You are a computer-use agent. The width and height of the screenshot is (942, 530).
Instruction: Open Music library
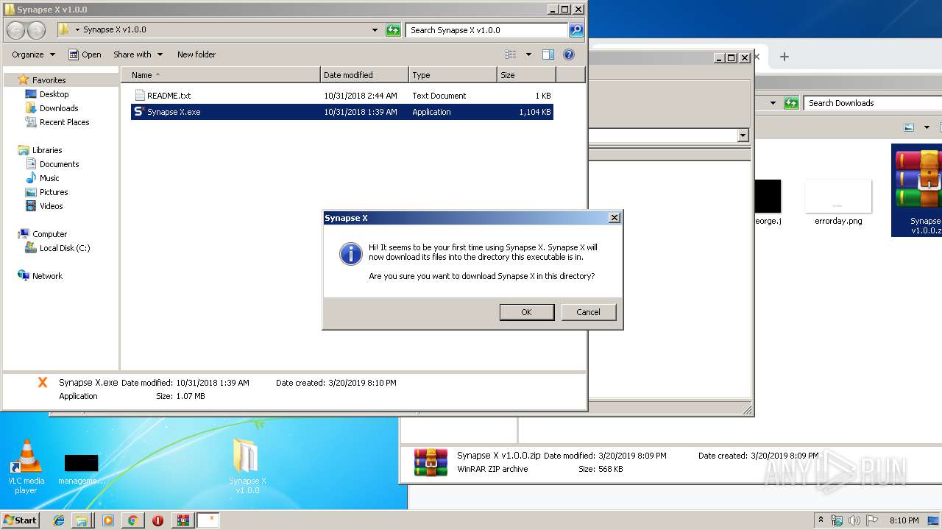click(x=49, y=178)
